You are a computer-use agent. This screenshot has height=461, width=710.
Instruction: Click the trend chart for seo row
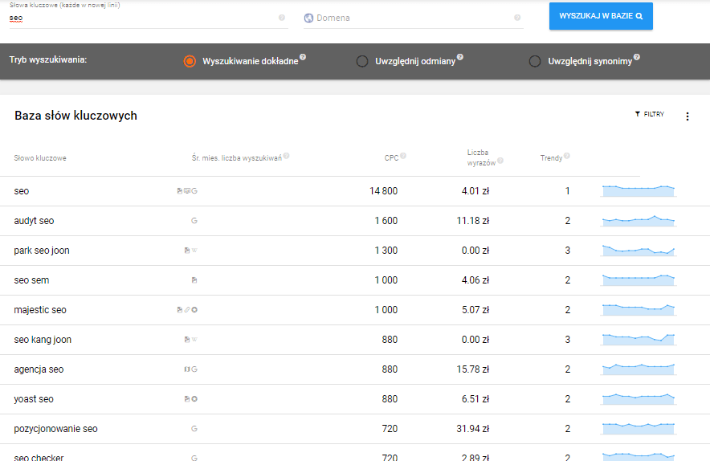639,190
